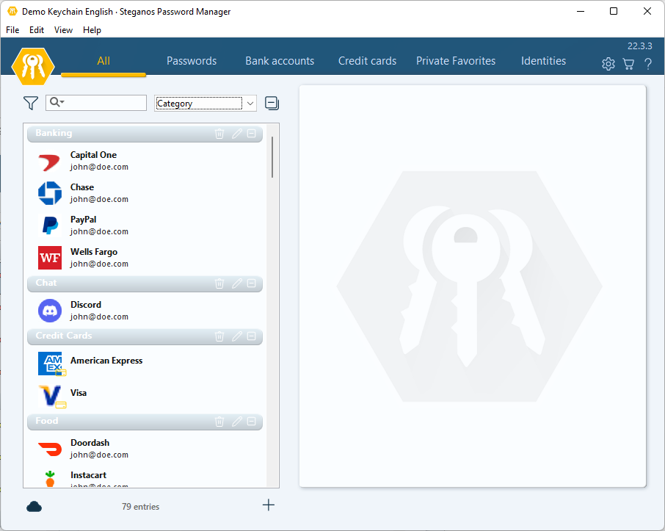
Task: Collapse all groups with the stacked icon
Action: tap(272, 103)
